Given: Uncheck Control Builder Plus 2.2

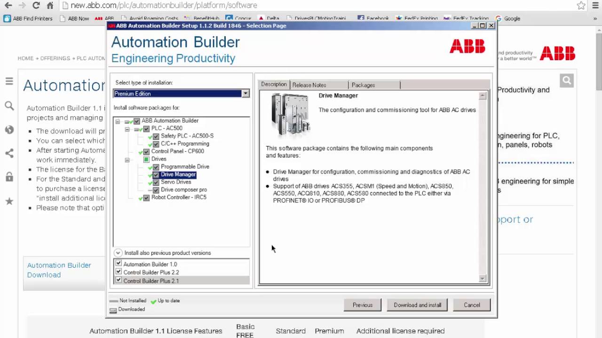Looking at the screenshot, I should (x=119, y=271).
